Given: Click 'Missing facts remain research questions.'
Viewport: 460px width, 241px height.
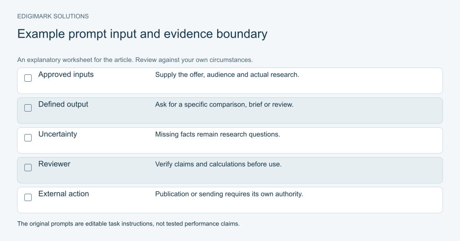Looking at the screenshot, I should point(218,135).
